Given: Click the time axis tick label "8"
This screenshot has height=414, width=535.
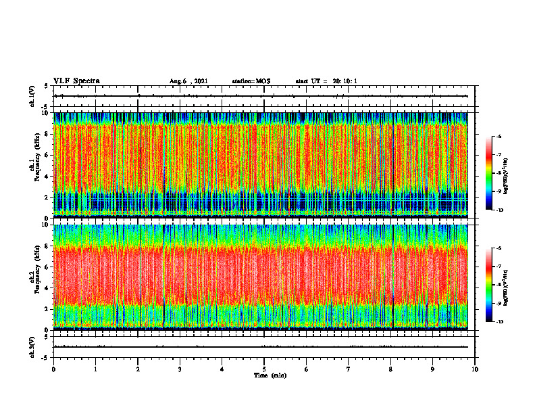Looking at the screenshot, I should coord(390,369).
